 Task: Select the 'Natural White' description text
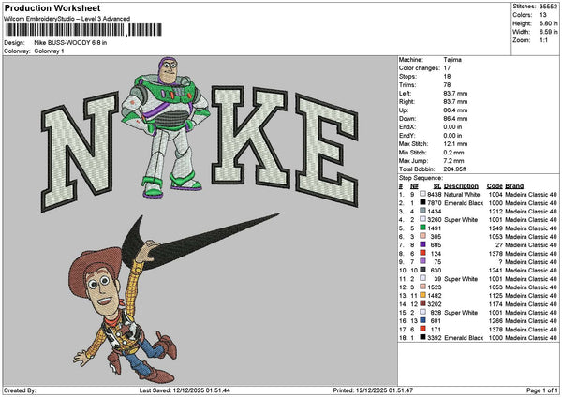click(x=462, y=194)
